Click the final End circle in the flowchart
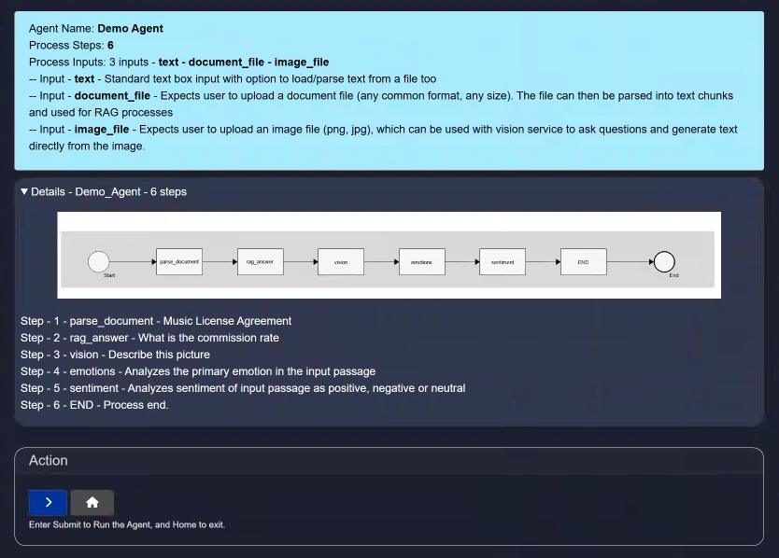The image size is (779, 558). tap(664, 262)
